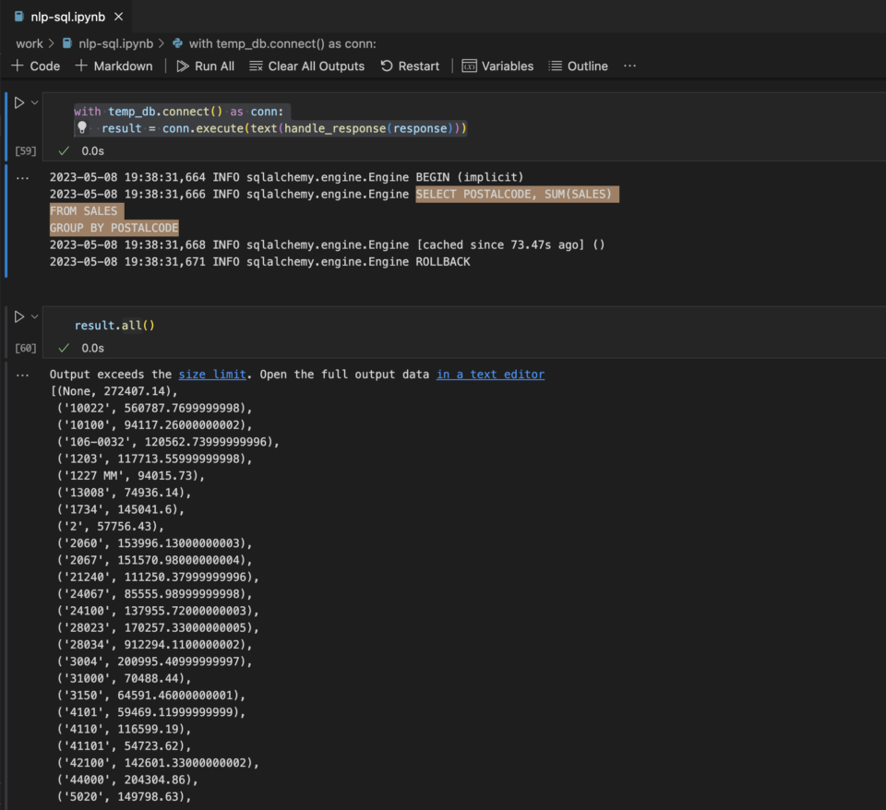Viewport: 886px width, 810px height.
Task: Click the '4110' output row
Action: tap(125, 729)
